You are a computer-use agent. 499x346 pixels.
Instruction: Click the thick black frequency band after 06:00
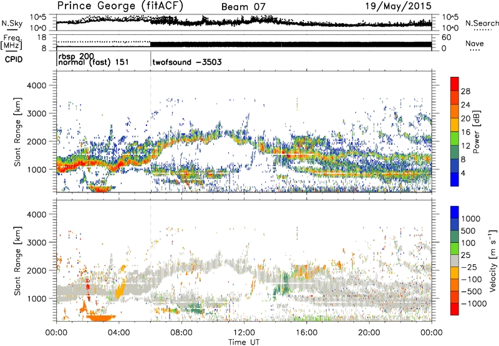(x=291, y=44)
